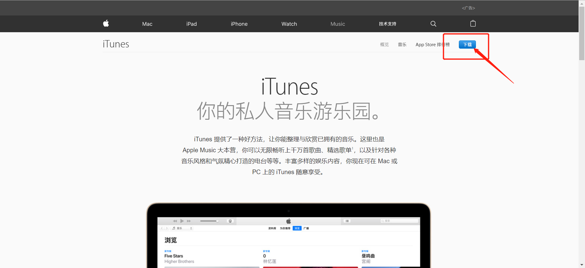Click Higher Brothers artist name
The width and height of the screenshot is (585, 268).
coord(179,261)
